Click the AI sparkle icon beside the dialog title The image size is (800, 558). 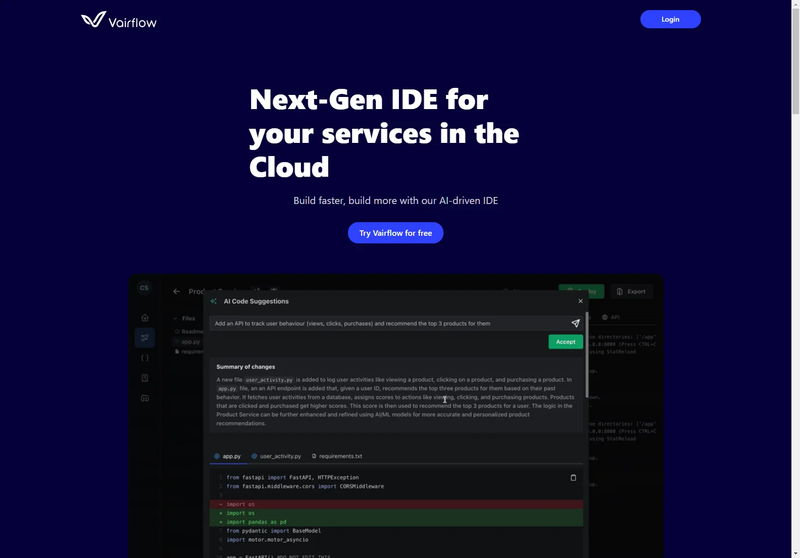coord(214,301)
